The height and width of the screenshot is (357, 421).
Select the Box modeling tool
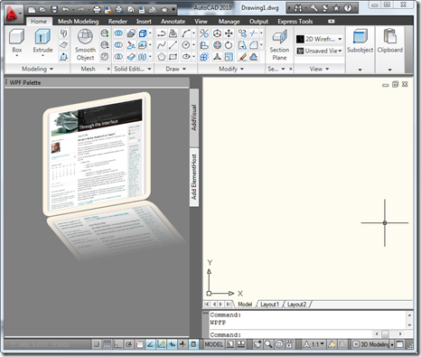coord(17,42)
